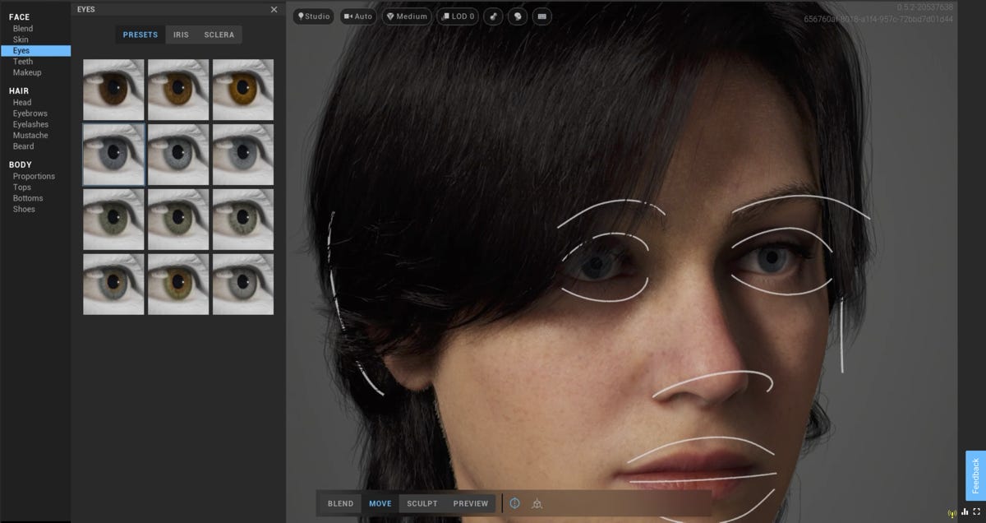This screenshot has height=523, width=986.
Task: Switch to the Iris tab
Action: click(x=181, y=35)
